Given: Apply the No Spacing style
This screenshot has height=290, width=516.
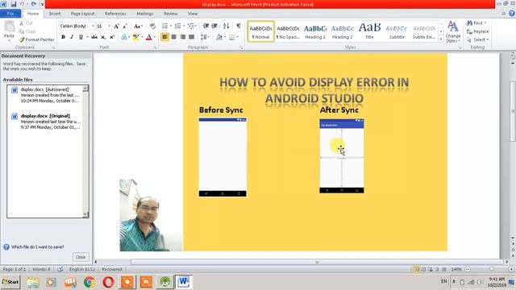Looking at the screenshot, I should (x=288, y=31).
